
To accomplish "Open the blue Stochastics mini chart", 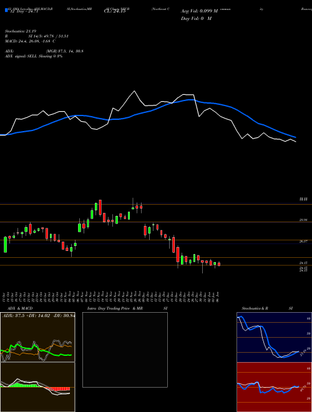I will tap(274, 337).
